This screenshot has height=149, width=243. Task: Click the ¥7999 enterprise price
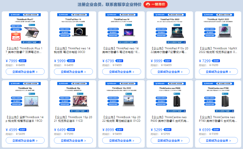(11, 61)
